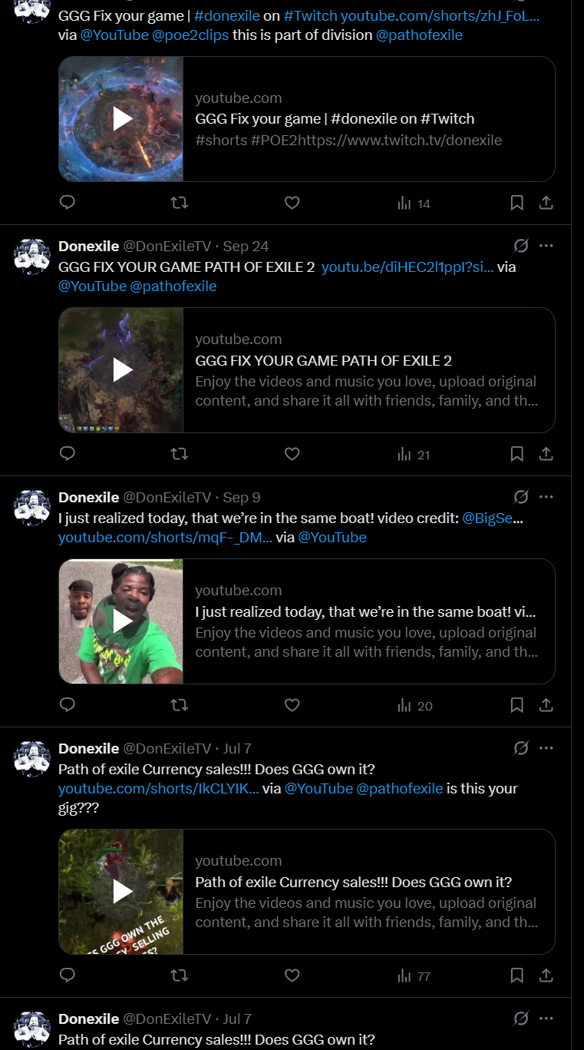Open the @pathofexile mention in Sep 24 tweet
This screenshot has width=584, height=1050.
pyautogui.click(x=173, y=287)
